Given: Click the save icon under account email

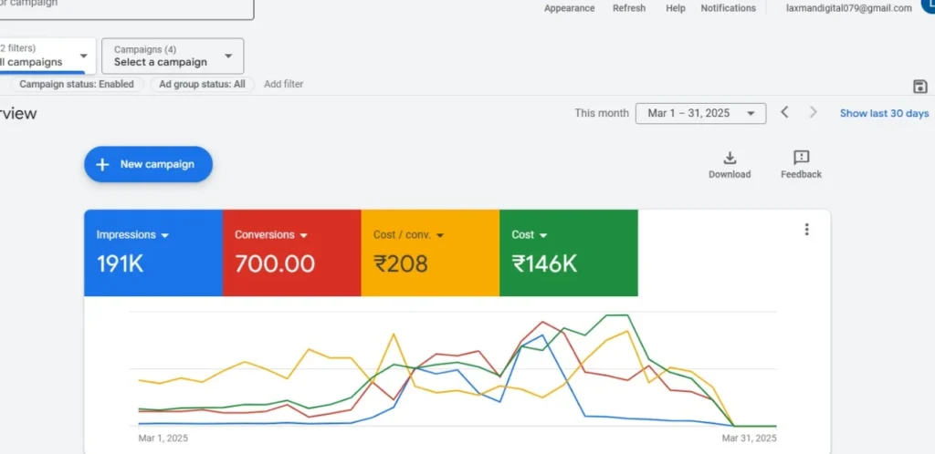Looking at the screenshot, I should (919, 87).
